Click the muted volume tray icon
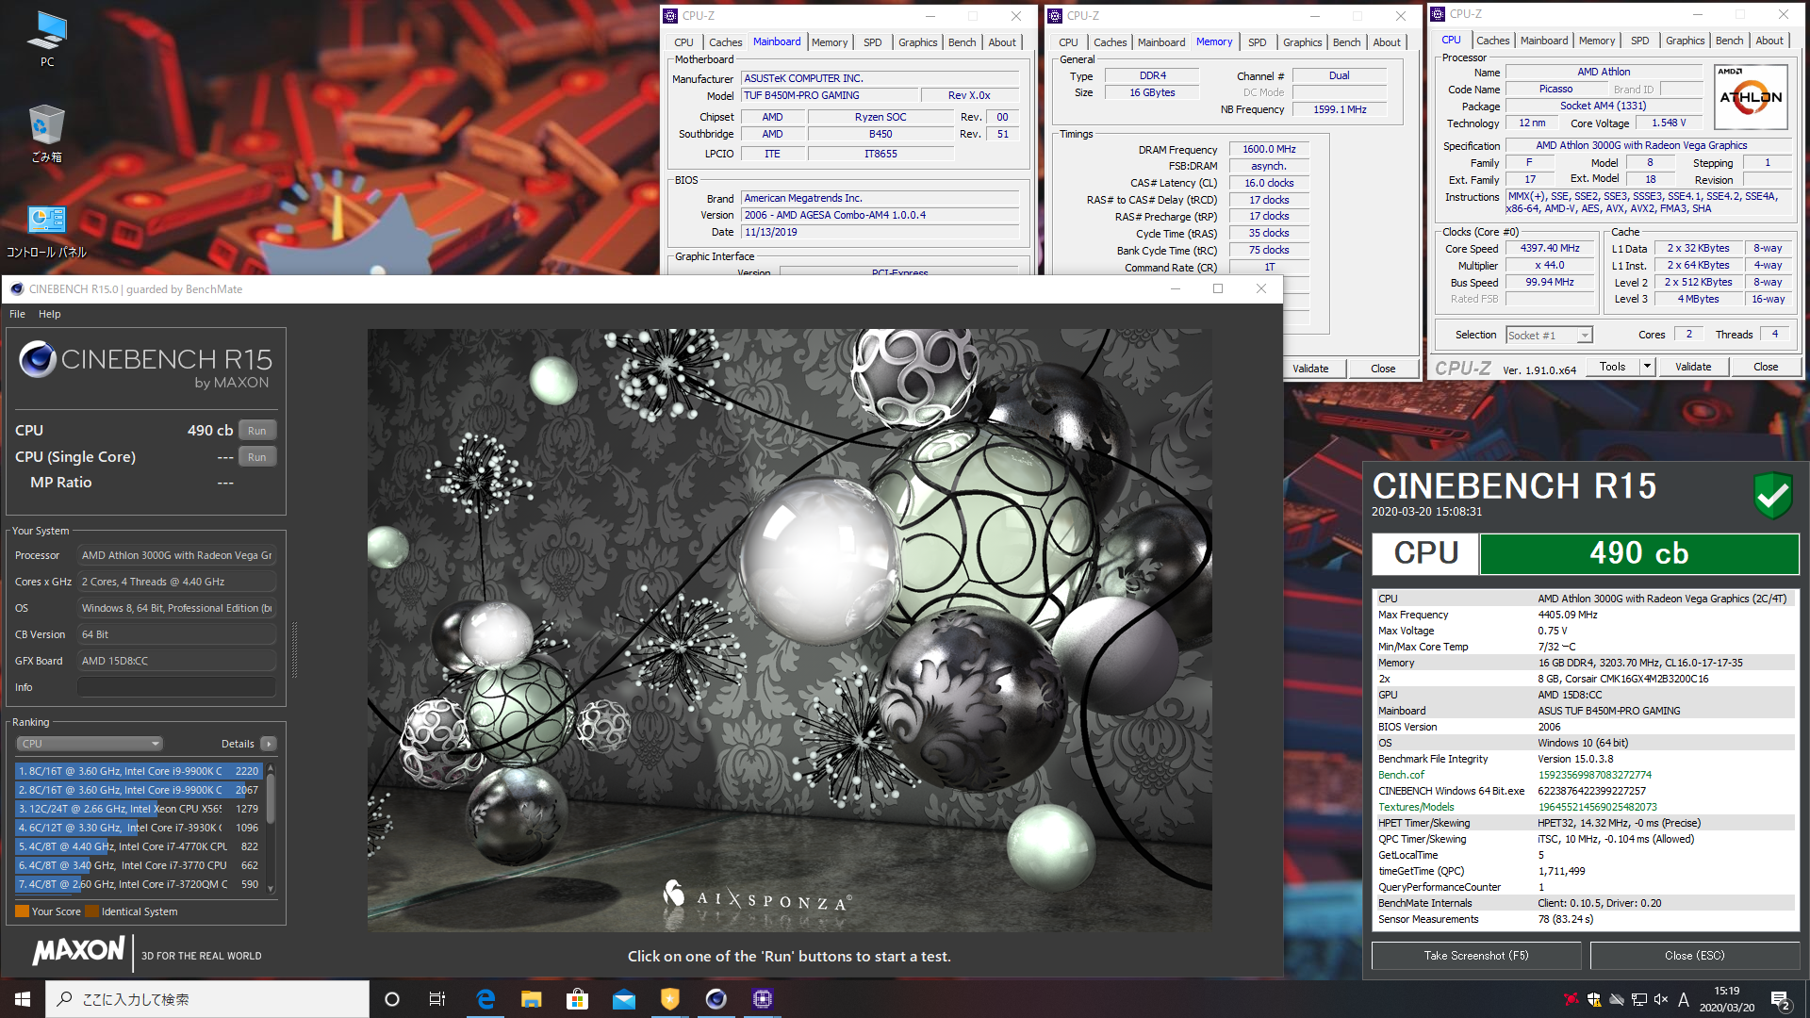The width and height of the screenshot is (1810, 1018). pos(1661,999)
